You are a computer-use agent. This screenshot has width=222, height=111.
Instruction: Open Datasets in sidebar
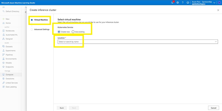click(8, 47)
